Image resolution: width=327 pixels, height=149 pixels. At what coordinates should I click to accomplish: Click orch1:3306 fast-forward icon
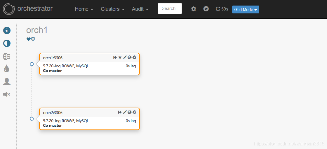tap(115, 57)
